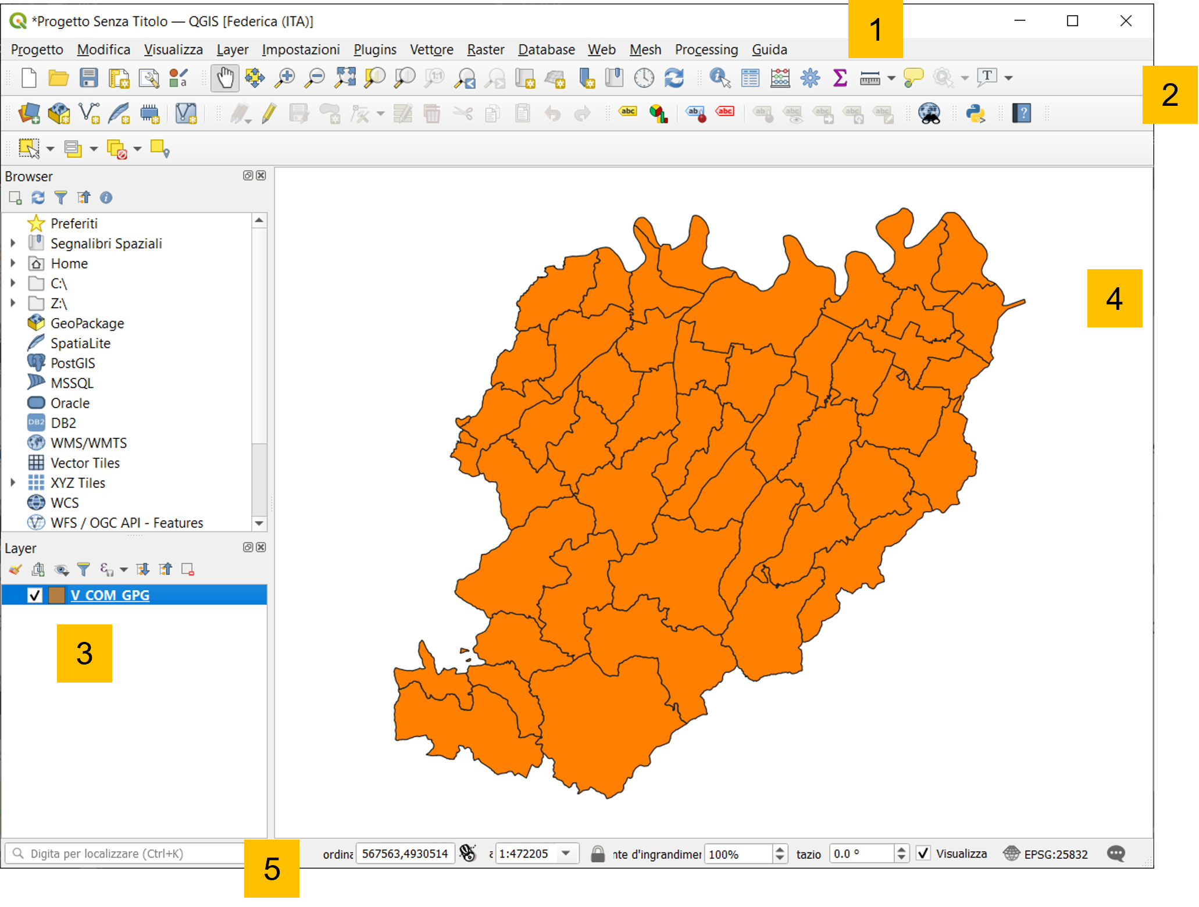Toggle visibility of V_COM_GPG layer
Image resolution: width=1199 pixels, height=907 pixels.
pos(35,595)
